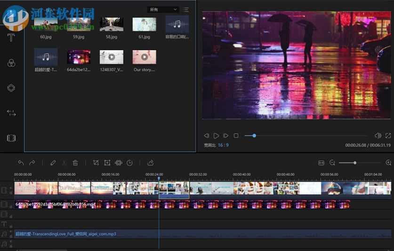The width and height of the screenshot is (394, 251).
Task: Open the Overlays panel with layers icon
Action: coord(11,88)
